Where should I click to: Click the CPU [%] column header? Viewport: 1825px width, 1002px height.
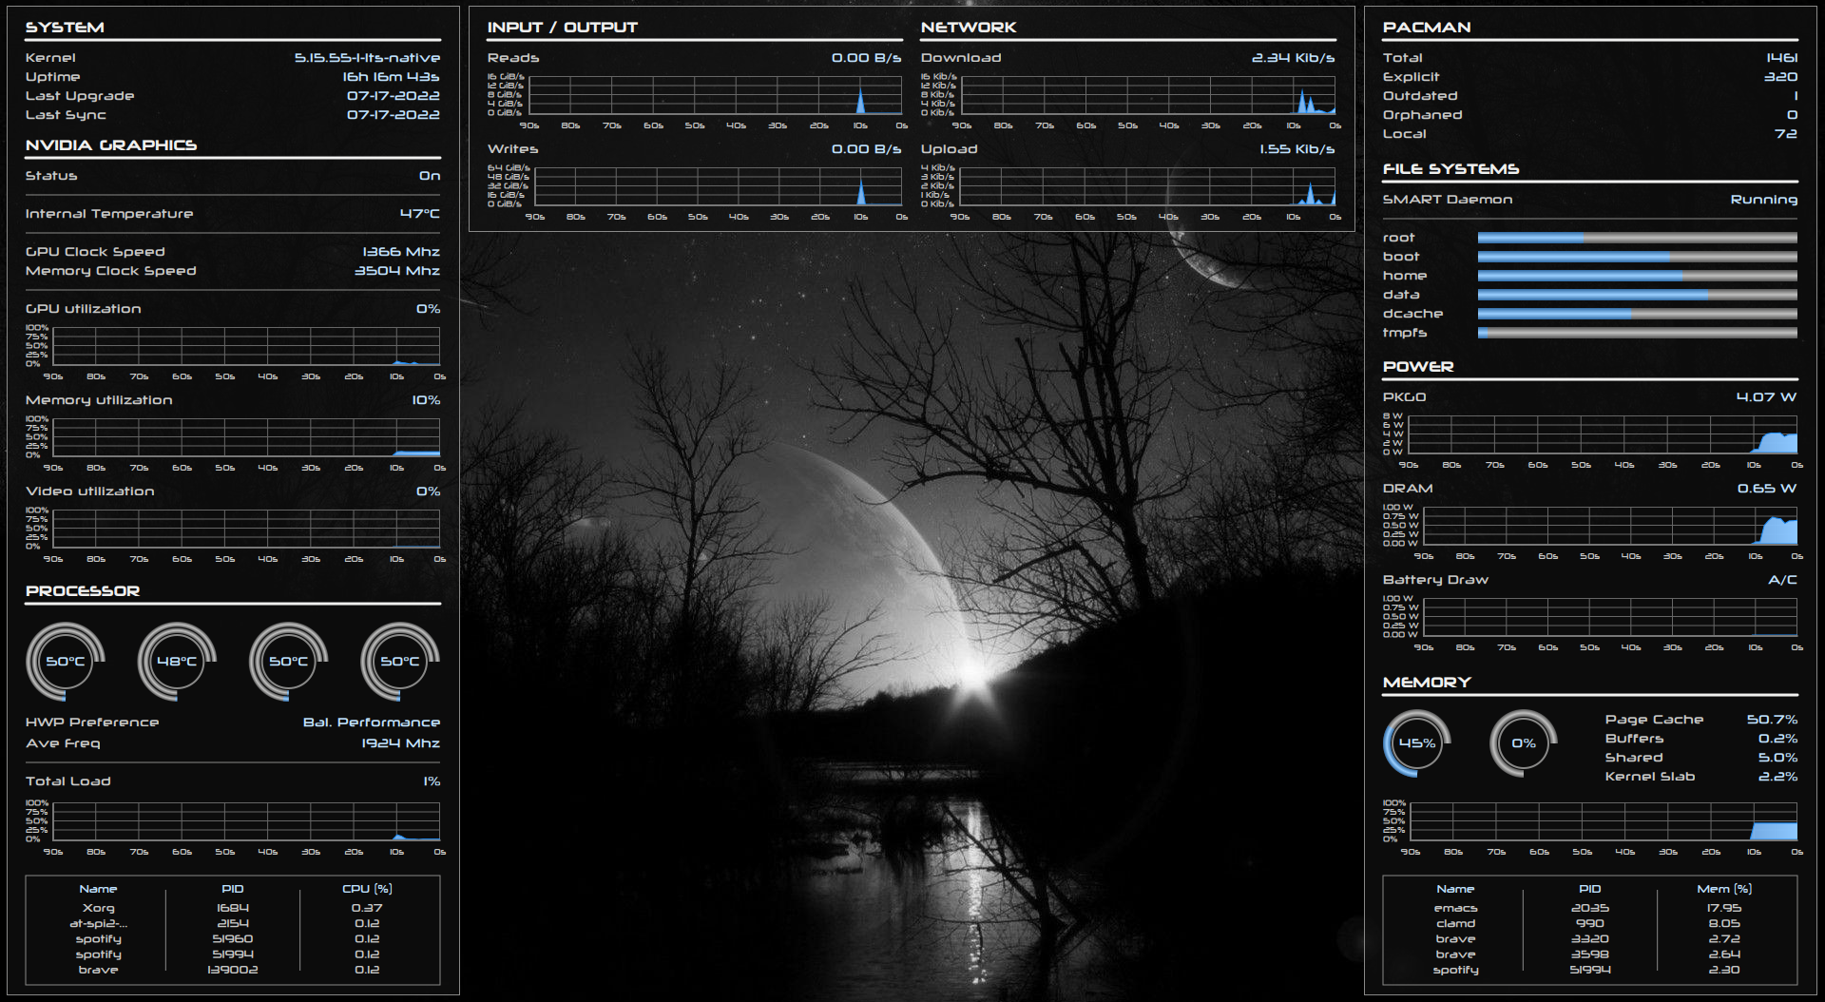[x=367, y=889]
